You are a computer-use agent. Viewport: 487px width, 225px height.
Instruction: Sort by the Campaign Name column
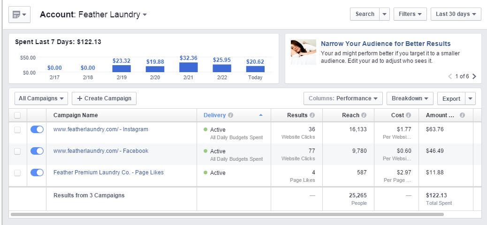(76, 115)
